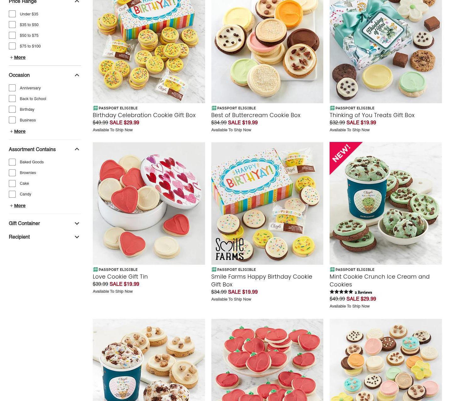Screen dimensions: 456x401
Task: Select the $50 to $75 price checkbox
Action: click(12, 35)
